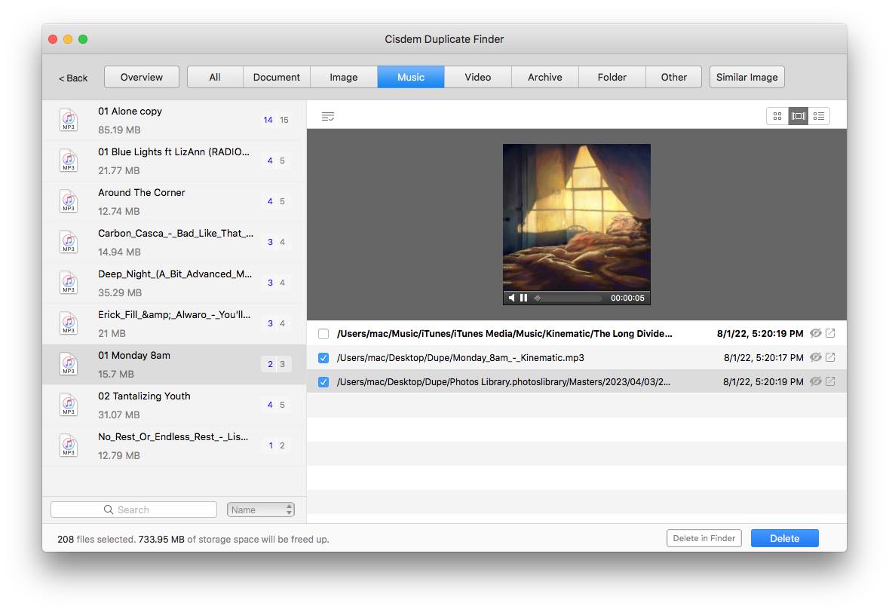Switch to grid thumbnail view
This screenshot has width=889, height=612.
point(777,116)
